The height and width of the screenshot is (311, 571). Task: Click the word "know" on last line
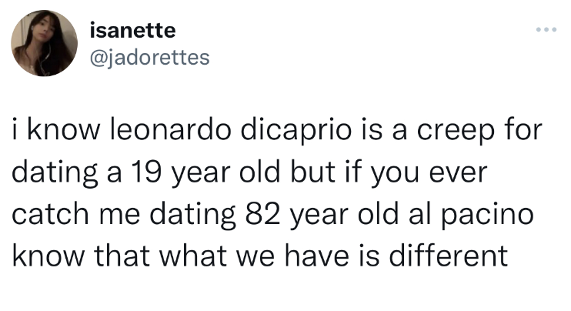48,256
